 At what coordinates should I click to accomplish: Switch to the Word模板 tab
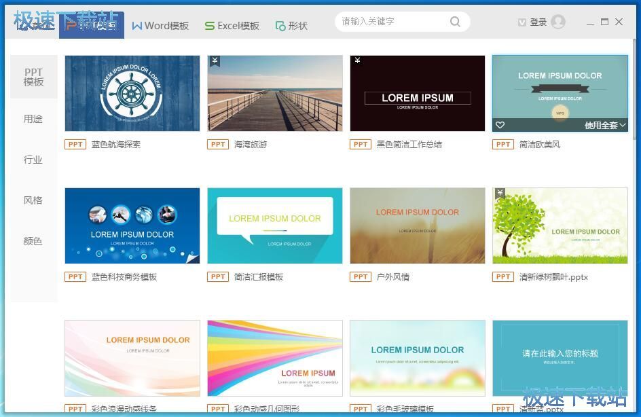pos(160,26)
